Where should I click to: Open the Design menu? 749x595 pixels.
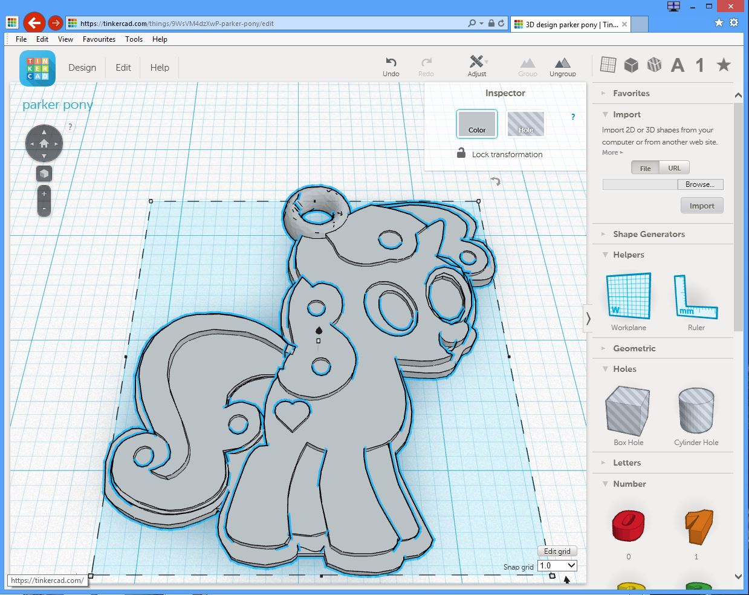click(x=82, y=68)
